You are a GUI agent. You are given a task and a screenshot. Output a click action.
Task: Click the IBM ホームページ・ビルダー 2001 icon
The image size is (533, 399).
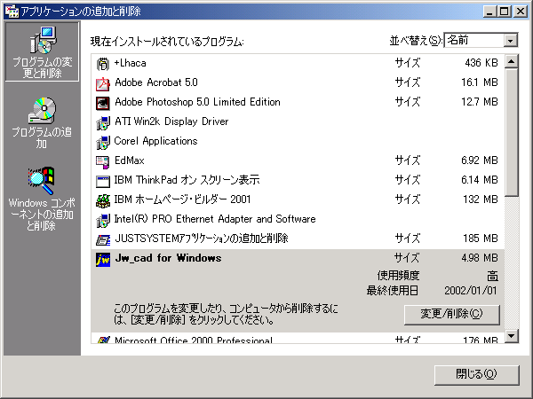pyautogui.click(x=103, y=201)
